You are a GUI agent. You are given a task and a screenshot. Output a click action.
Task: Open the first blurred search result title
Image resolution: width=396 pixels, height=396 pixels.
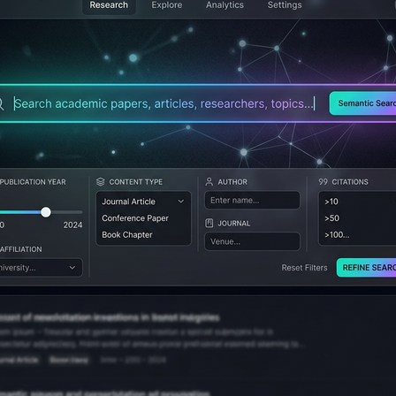click(x=110, y=317)
